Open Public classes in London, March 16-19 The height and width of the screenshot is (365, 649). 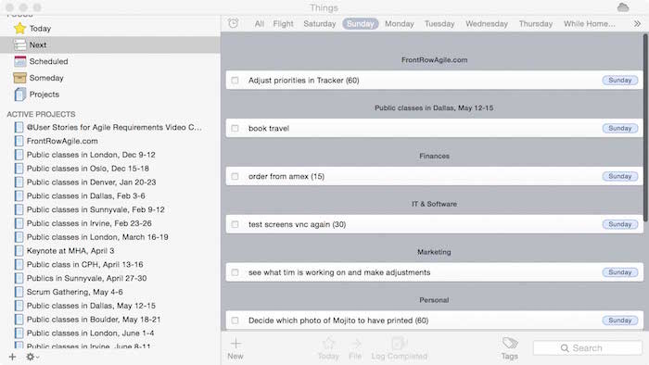pos(97,237)
